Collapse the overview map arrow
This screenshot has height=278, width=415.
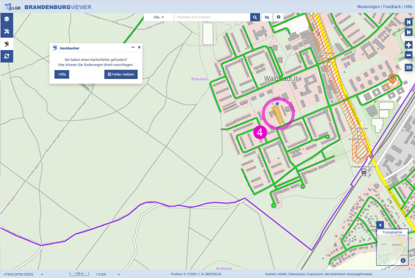[x=380, y=225]
